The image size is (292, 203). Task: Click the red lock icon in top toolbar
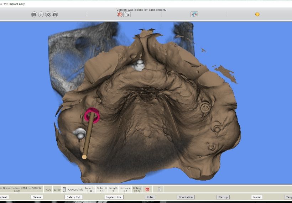[x=120, y=14]
